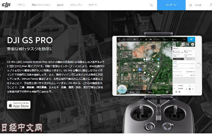The height and width of the screenshot is (135, 212).
Task: Select the left dark tab in mission panel
Action: (x=178, y=59)
